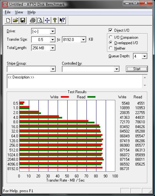Click inside the Description text box

[x=75, y=81]
